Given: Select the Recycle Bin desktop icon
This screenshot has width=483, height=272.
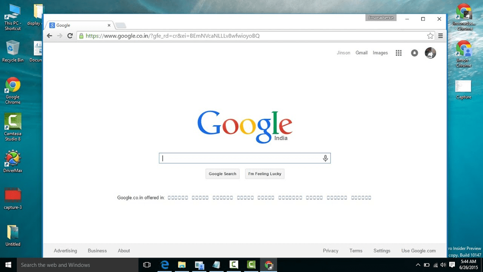Looking at the screenshot, I should coord(12,52).
